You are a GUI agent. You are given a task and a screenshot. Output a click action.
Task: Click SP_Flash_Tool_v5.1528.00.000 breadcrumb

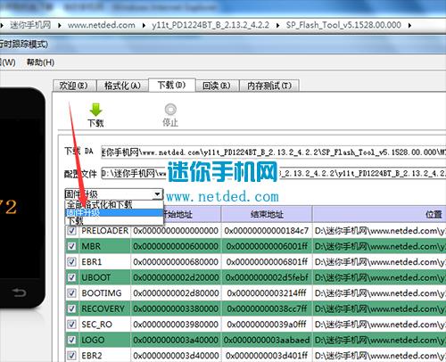tap(343, 25)
